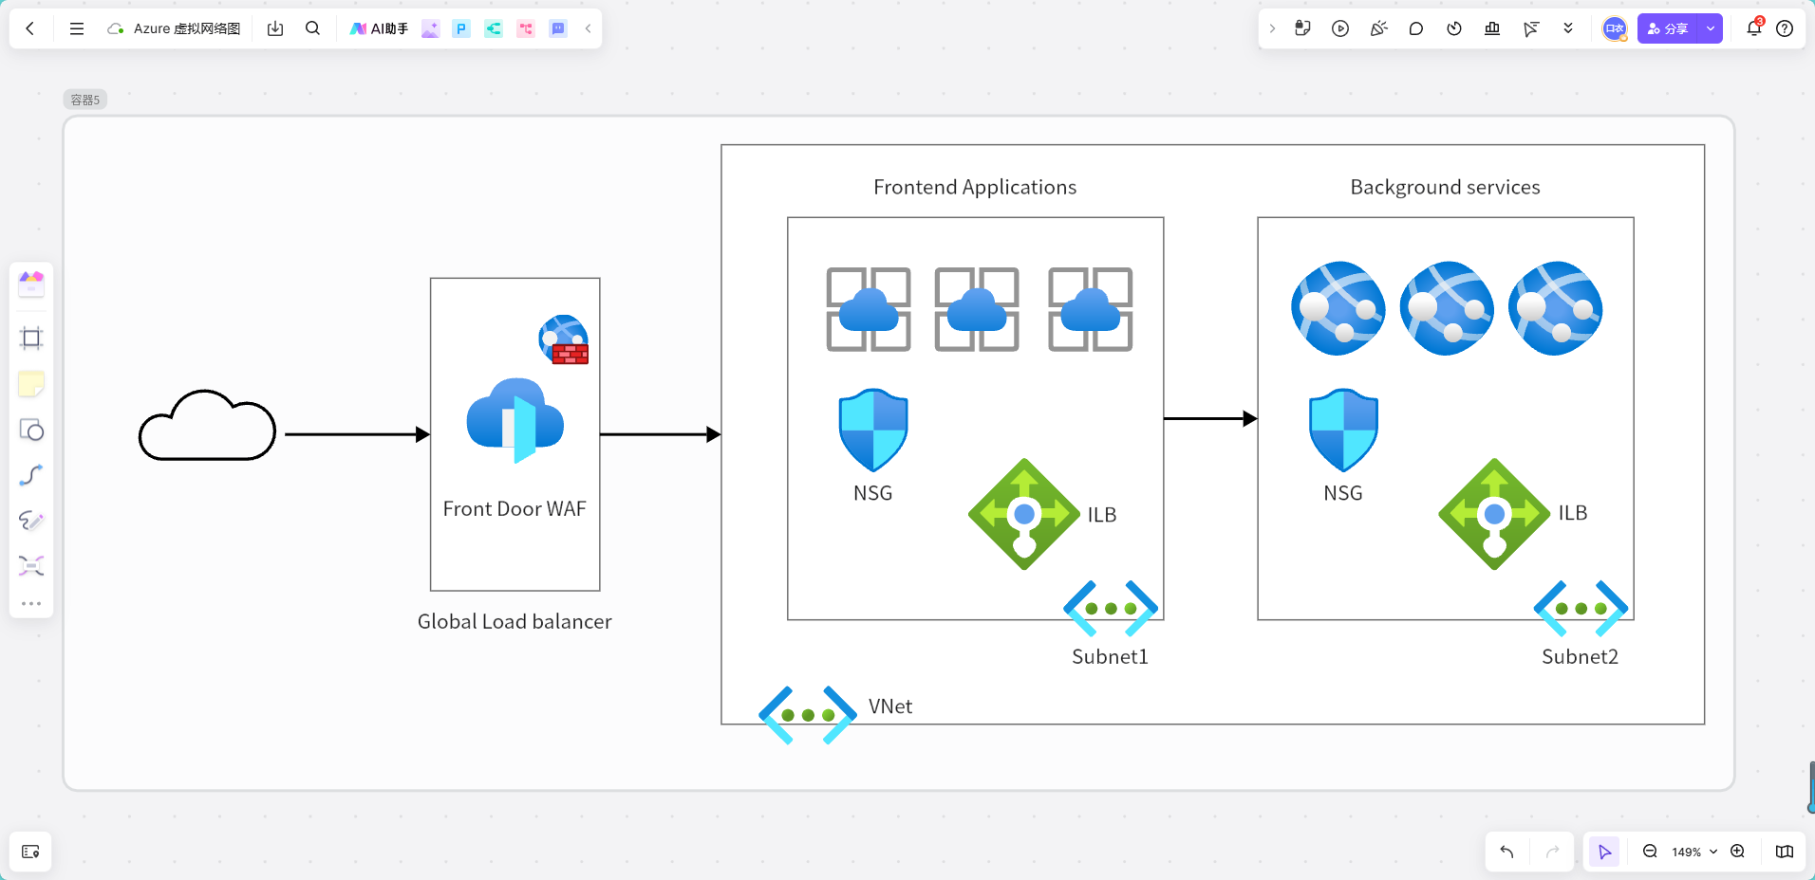This screenshot has width=1815, height=880.
Task: Select the frame tool in sidebar
Action: click(x=31, y=339)
